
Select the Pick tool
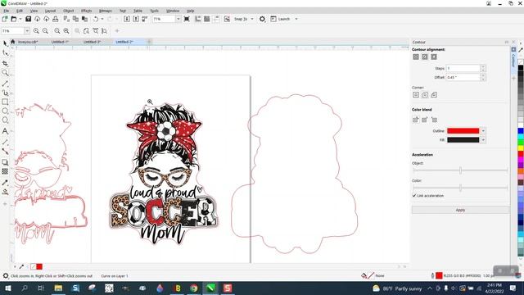(5, 43)
